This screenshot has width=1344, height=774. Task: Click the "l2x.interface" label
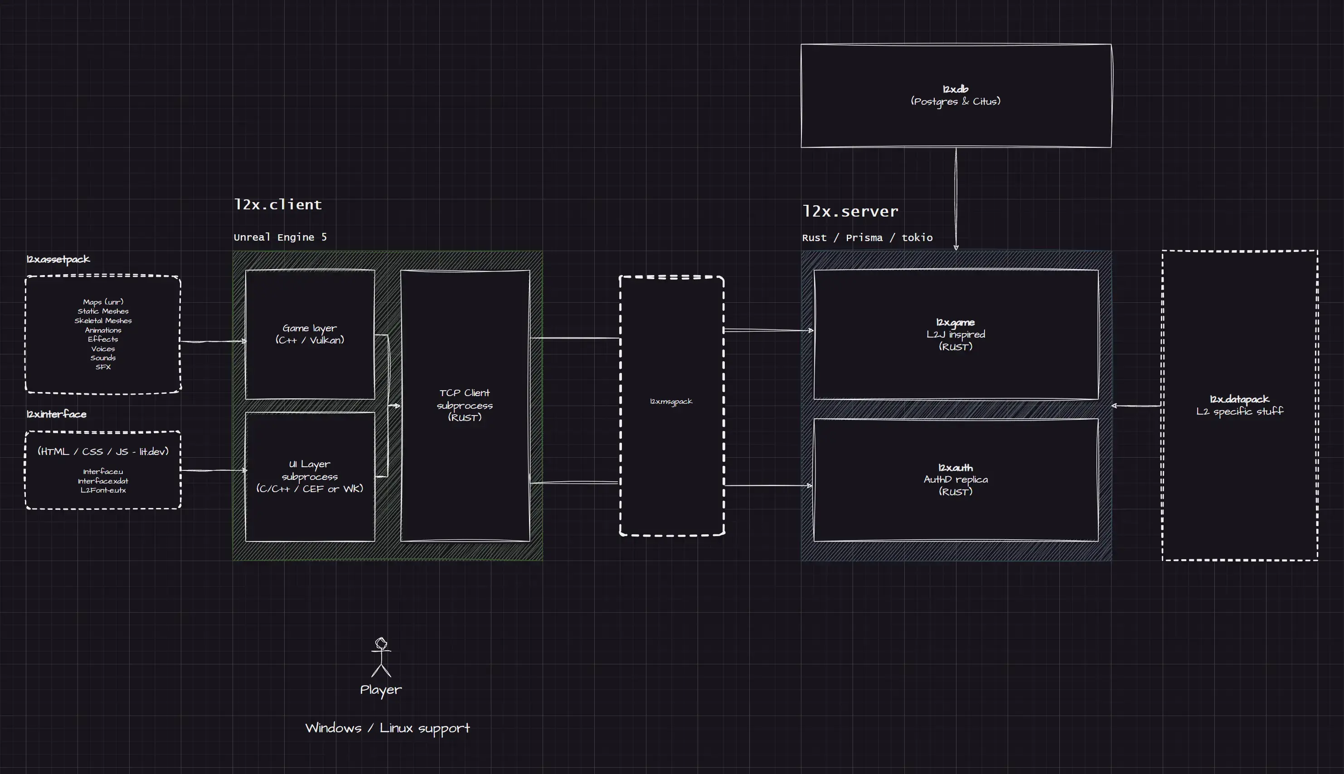[x=56, y=414]
